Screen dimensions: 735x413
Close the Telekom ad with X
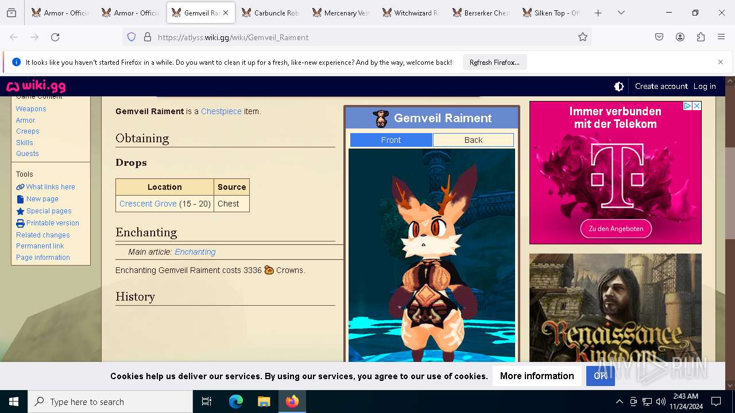click(697, 106)
